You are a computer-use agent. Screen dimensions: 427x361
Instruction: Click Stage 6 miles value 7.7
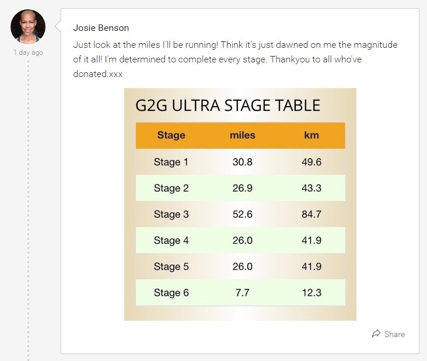pyautogui.click(x=242, y=293)
